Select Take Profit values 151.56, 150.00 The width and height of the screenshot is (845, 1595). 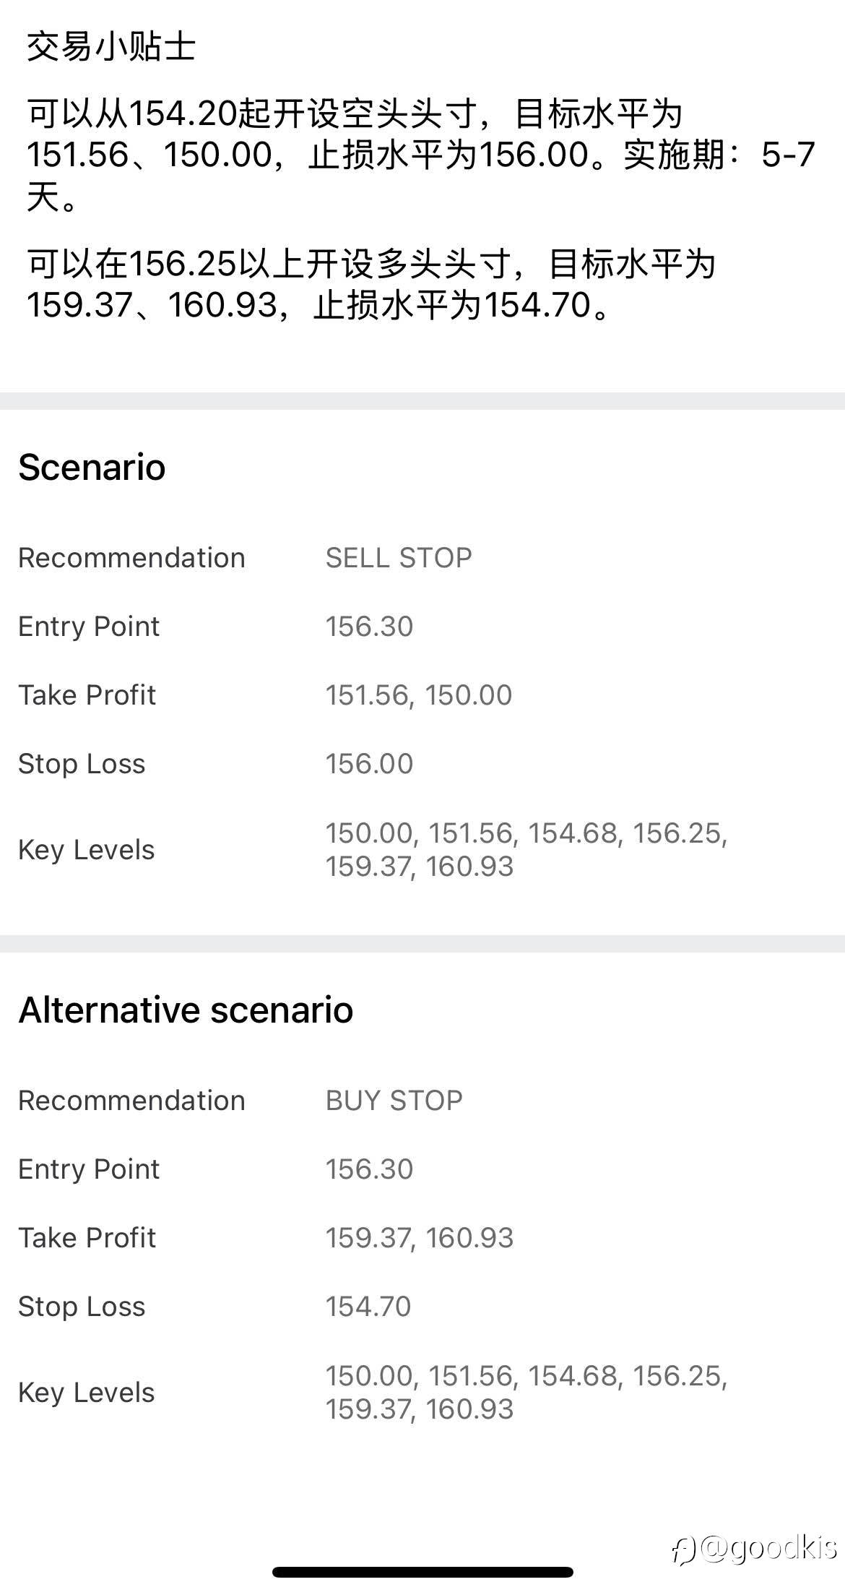[418, 695]
